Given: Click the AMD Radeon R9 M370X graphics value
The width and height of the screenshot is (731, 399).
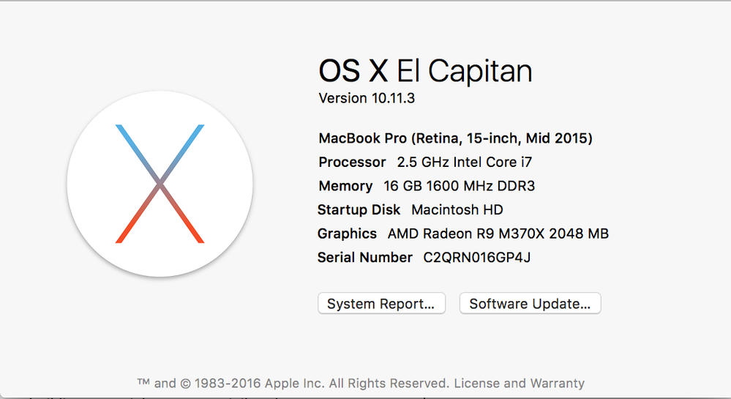Looking at the screenshot, I should pyautogui.click(x=498, y=234).
